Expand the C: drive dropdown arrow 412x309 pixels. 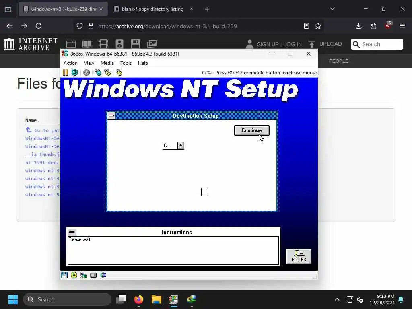tap(181, 146)
